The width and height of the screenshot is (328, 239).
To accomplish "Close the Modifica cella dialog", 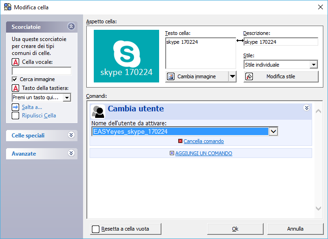I will tap(320, 7).
